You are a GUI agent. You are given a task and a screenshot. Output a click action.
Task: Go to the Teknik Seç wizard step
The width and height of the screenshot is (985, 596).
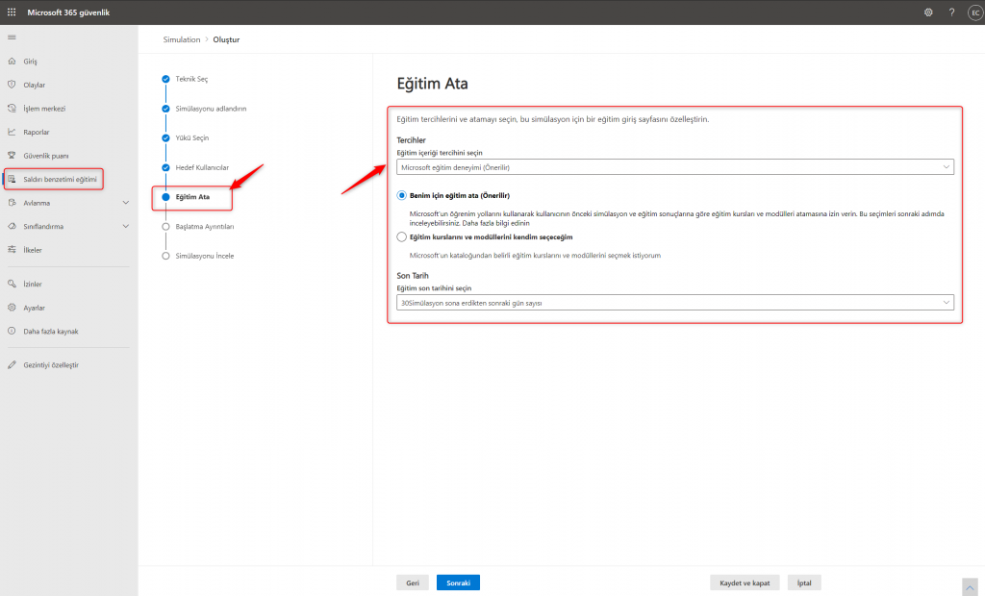(190, 79)
